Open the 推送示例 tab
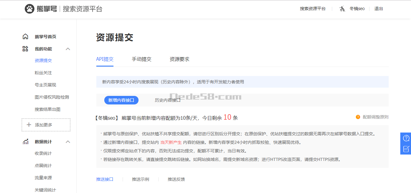Image resolution: width=411 pixels, height=193 pixels. (141, 179)
